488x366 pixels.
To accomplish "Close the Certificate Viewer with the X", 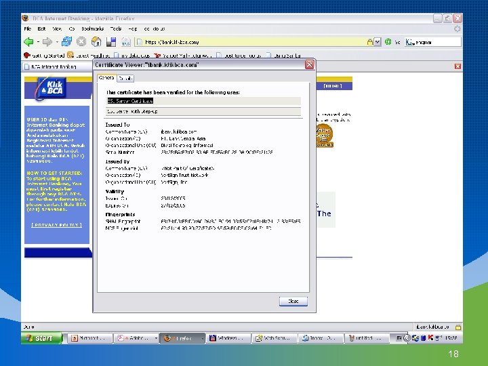I will [x=309, y=64].
